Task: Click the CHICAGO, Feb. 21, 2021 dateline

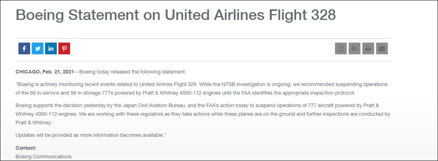Action: pyautogui.click(x=44, y=72)
